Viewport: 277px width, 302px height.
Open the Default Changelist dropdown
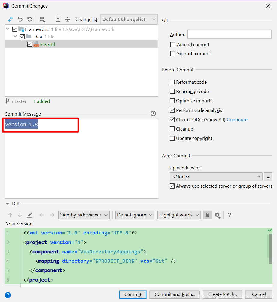click(129, 20)
